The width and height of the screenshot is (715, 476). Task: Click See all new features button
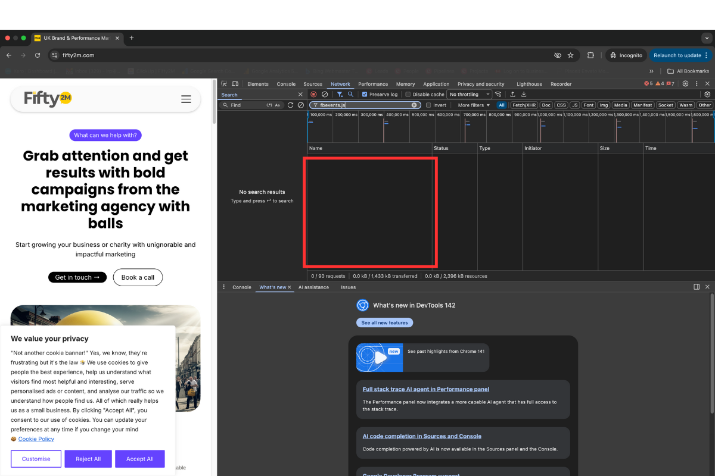pos(384,322)
